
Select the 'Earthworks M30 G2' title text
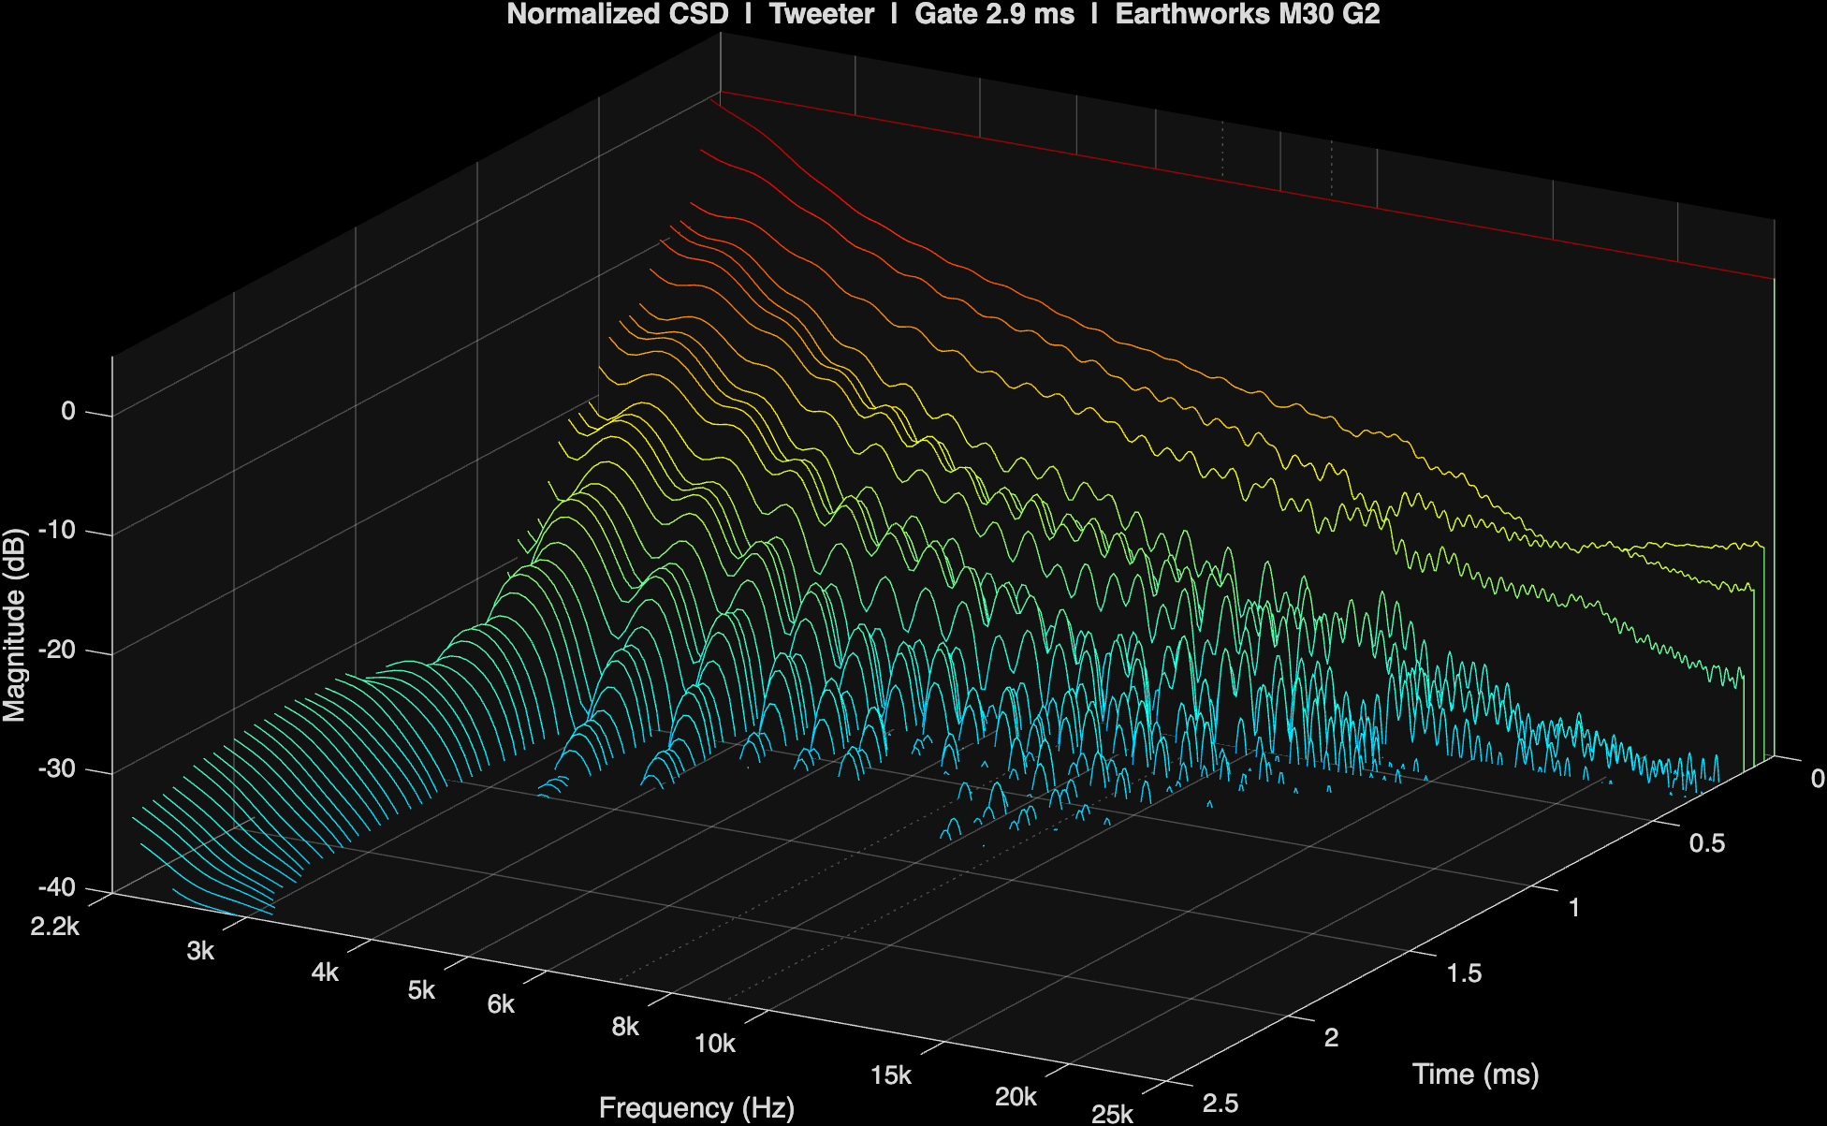(1248, 14)
